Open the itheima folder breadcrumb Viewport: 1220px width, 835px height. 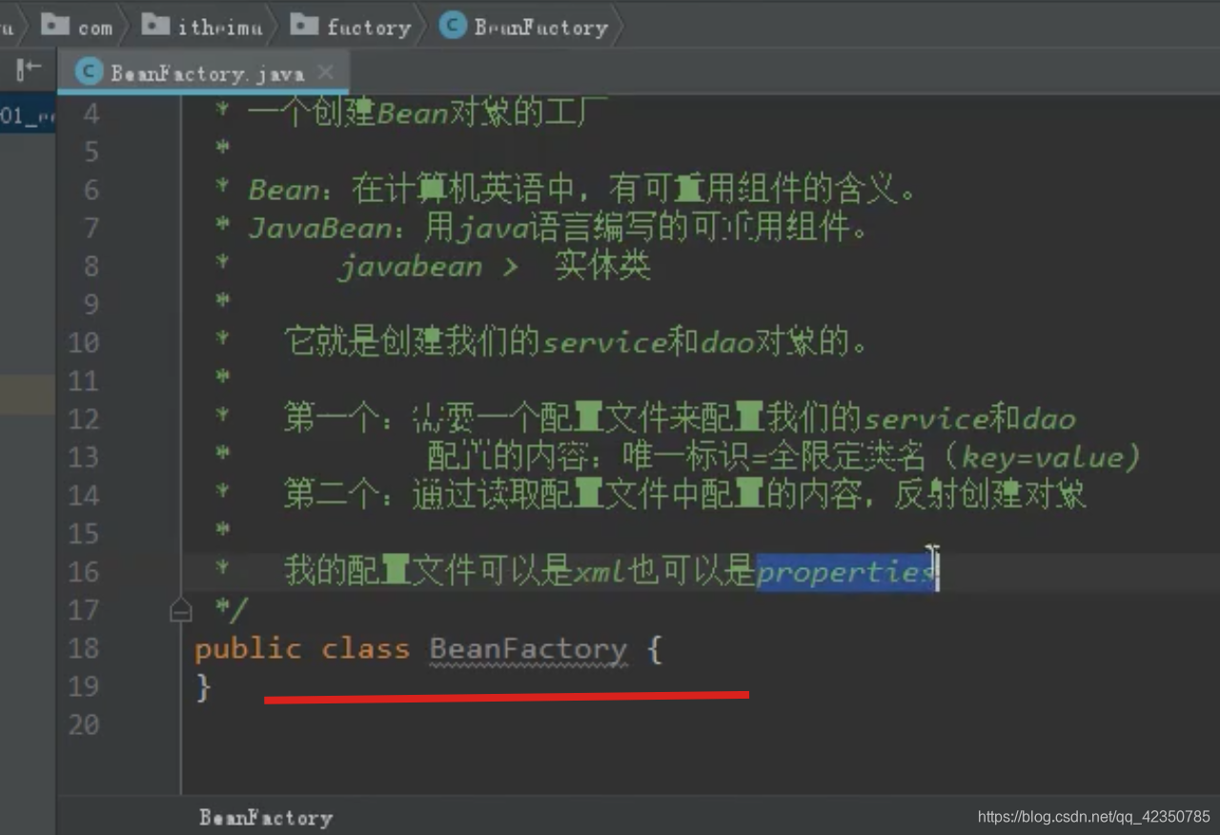(x=202, y=27)
